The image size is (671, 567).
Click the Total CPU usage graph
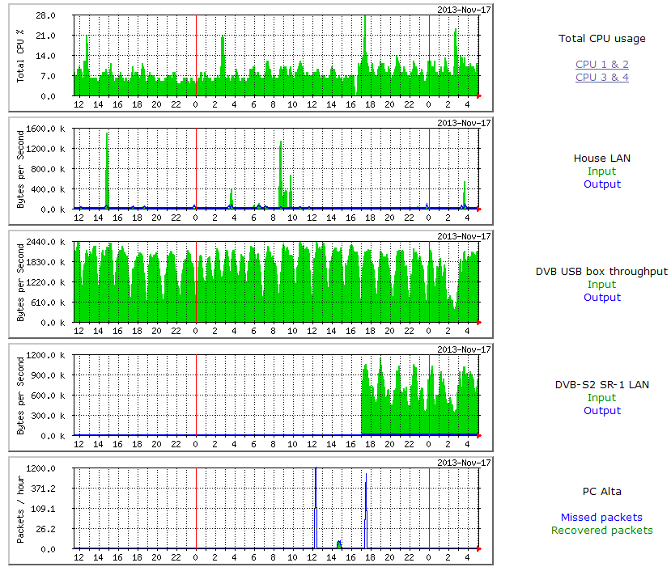click(x=251, y=57)
